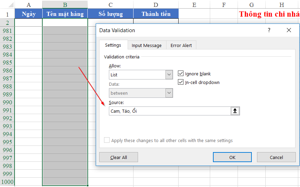Close the Data Validation dialog
300x187 pixels.
coord(289,30)
